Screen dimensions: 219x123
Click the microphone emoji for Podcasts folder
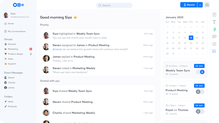pos(5,106)
